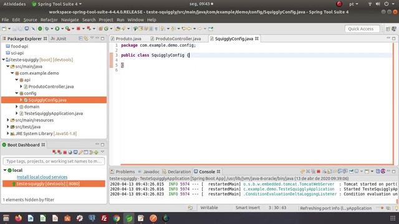Viewport: 399px width, 224px height.
Task: Toggle Link with Editor in Package Explorer
Action: [x=86, y=39]
